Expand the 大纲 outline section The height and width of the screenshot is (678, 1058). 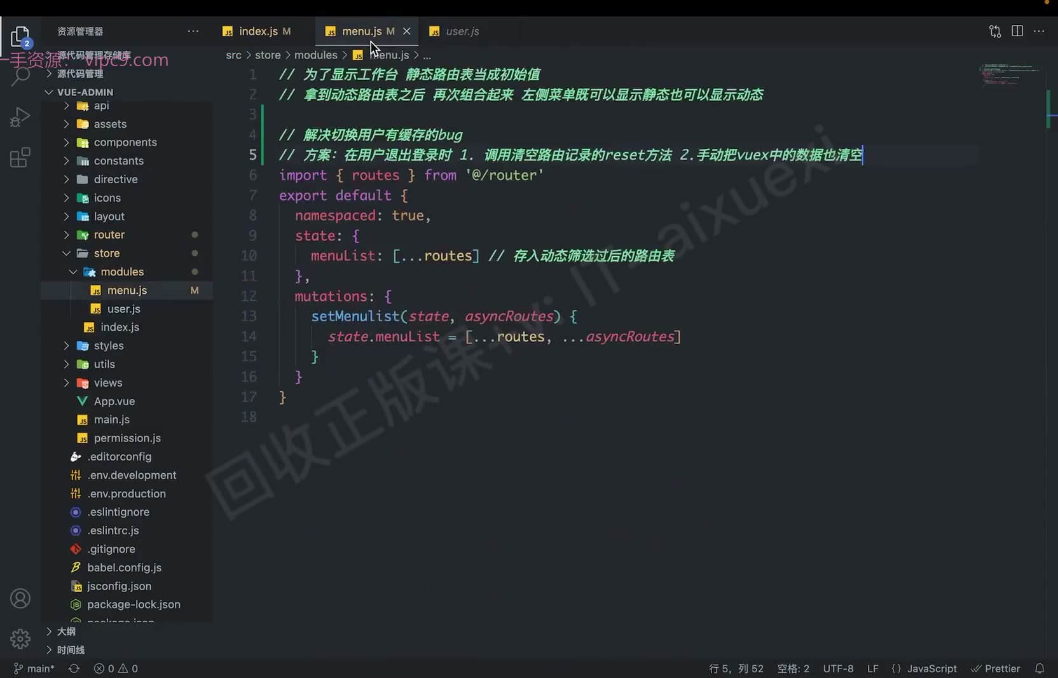66,632
